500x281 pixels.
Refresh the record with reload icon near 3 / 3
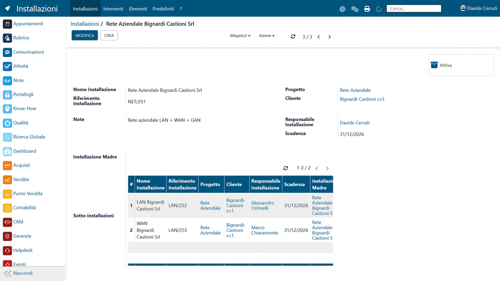click(293, 36)
